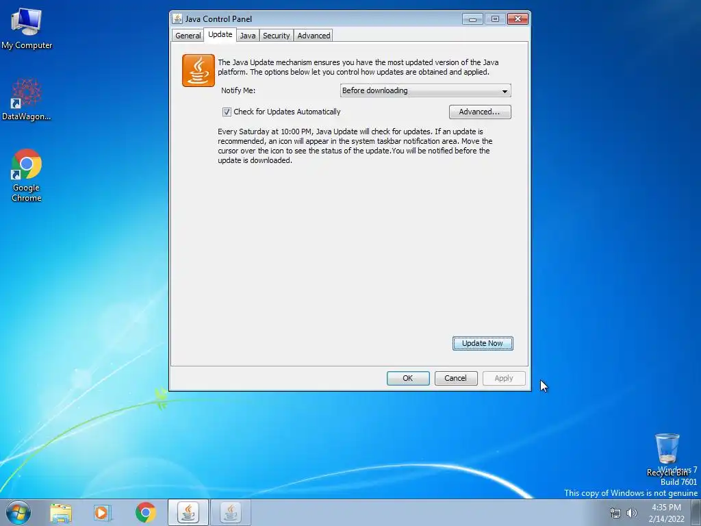Select the DataWagon desktop shortcut
The width and height of the screenshot is (701, 526).
[27, 99]
